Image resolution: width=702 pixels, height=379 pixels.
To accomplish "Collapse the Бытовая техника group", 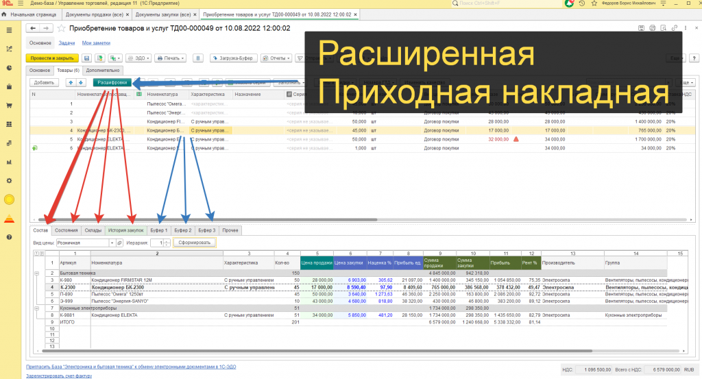I will click(x=37, y=273).
